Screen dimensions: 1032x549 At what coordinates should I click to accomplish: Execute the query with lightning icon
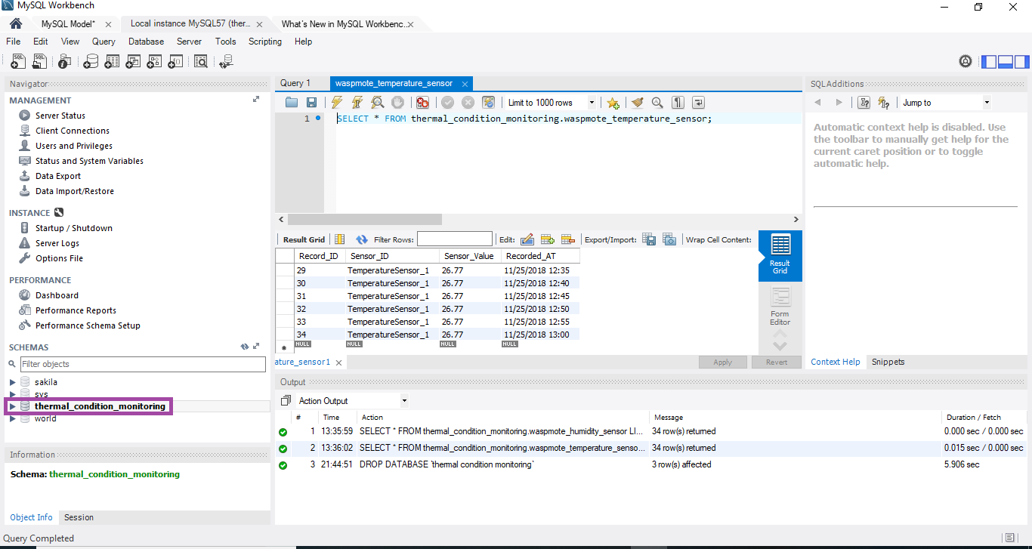tap(337, 103)
